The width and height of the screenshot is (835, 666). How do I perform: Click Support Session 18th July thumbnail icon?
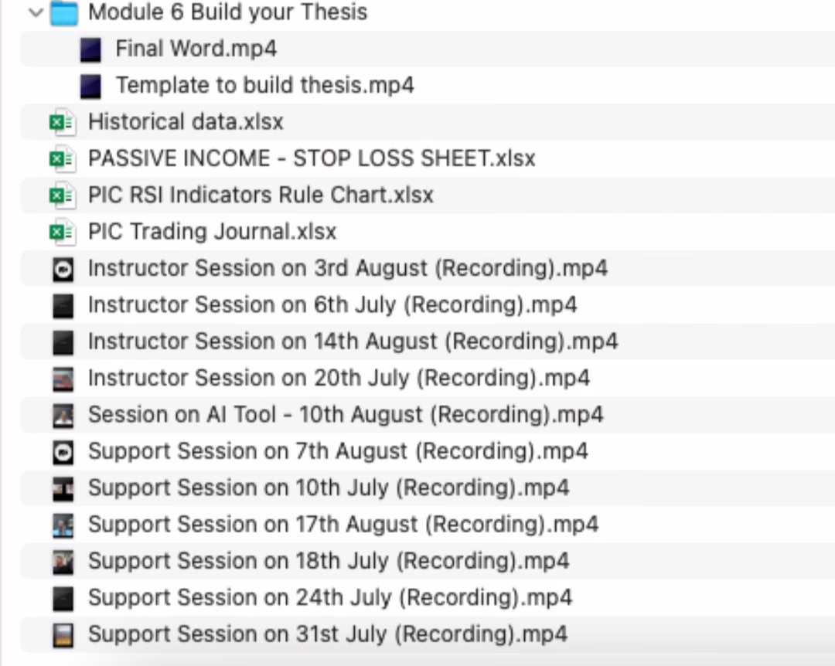click(63, 562)
